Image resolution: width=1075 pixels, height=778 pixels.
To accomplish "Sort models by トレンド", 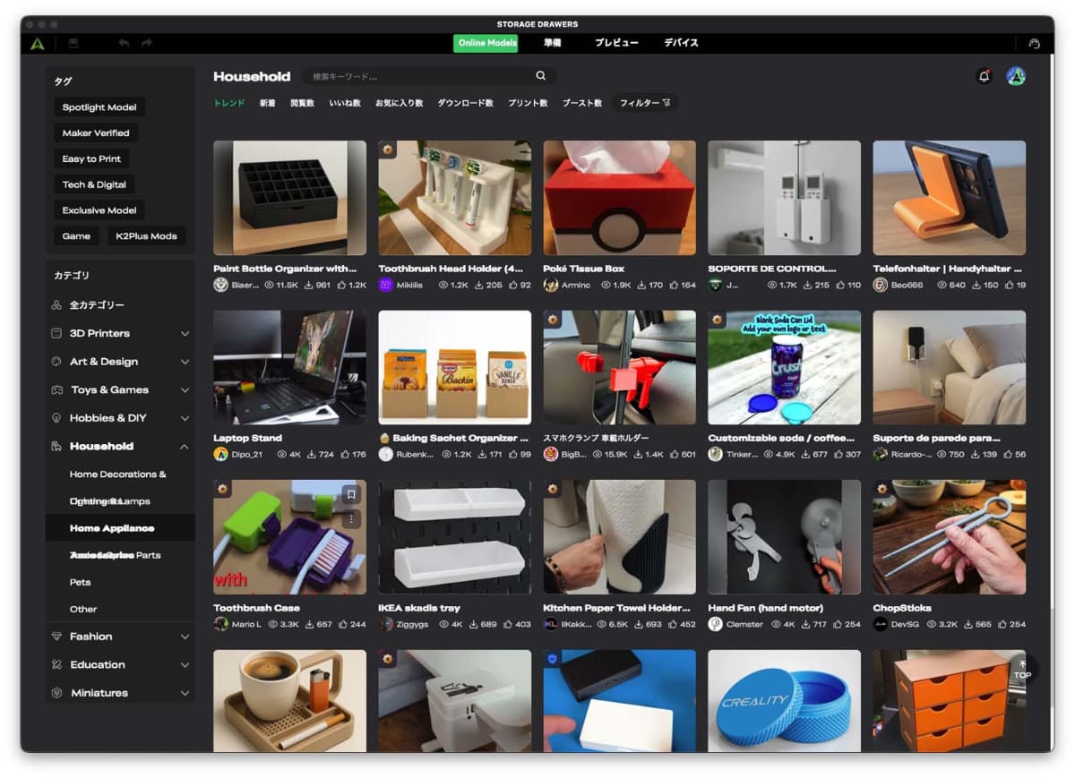I will (228, 103).
